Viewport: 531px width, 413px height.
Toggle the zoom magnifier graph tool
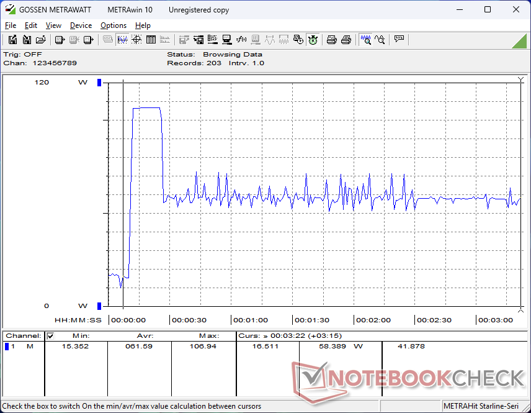(365, 40)
